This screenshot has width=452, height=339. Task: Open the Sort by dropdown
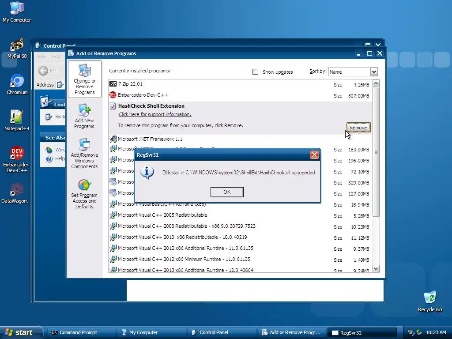374,72
